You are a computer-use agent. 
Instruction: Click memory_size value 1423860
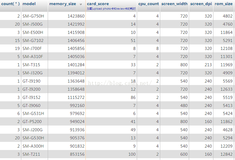point(76,16)
